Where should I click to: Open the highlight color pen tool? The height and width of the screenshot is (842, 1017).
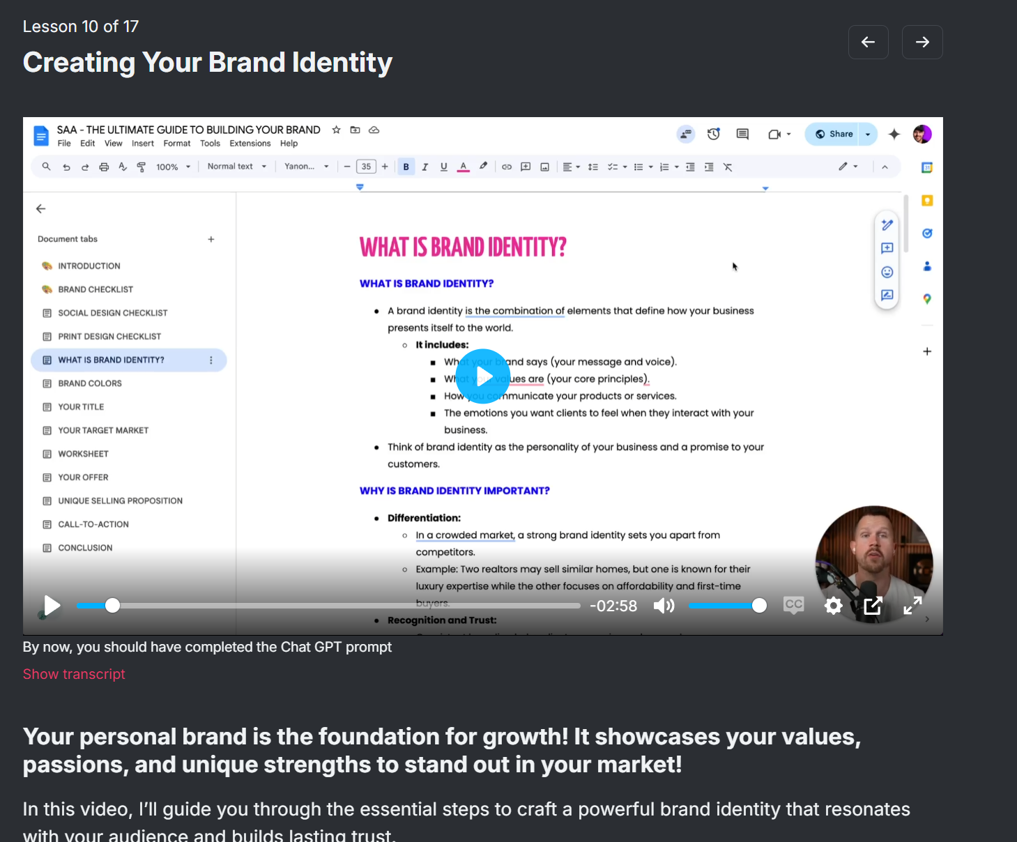[x=482, y=167]
